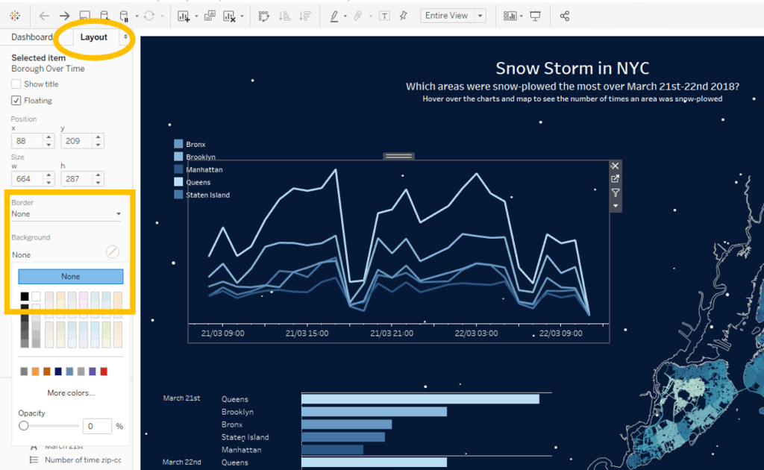Viewport: 764px width, 470px height.
Task: Click the None background color button
Action: pos(71,277)
